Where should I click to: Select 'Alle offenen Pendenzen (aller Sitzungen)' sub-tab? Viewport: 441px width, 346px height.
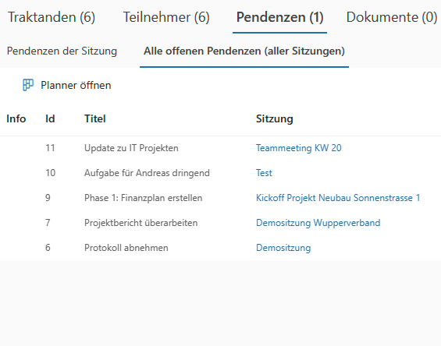point(244,51)
